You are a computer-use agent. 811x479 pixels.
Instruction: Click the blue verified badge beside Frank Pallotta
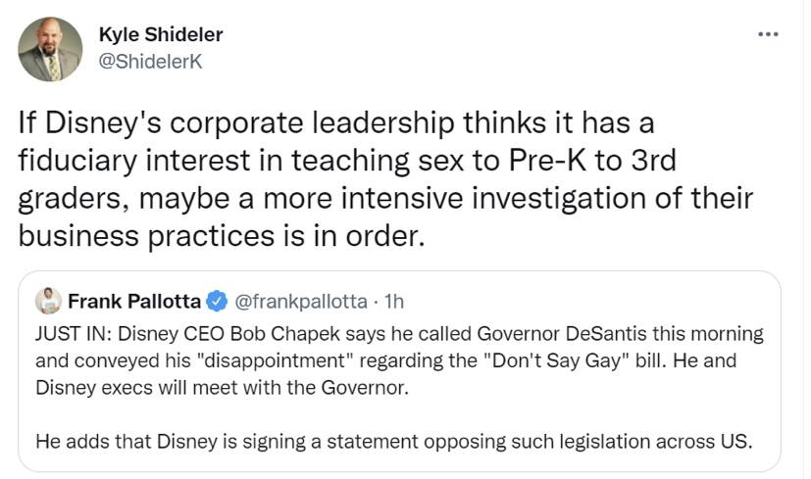[216, 299]
